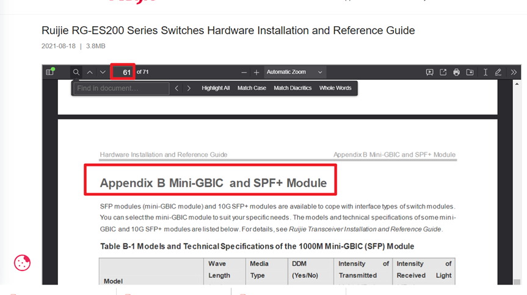The image size is (527, 295).
Task: Activate the draw pencil tool
Action: coord(498,72)
